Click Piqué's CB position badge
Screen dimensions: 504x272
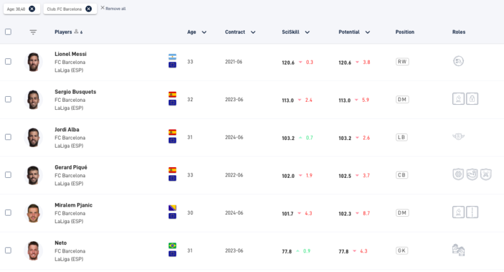coord(402,175)
